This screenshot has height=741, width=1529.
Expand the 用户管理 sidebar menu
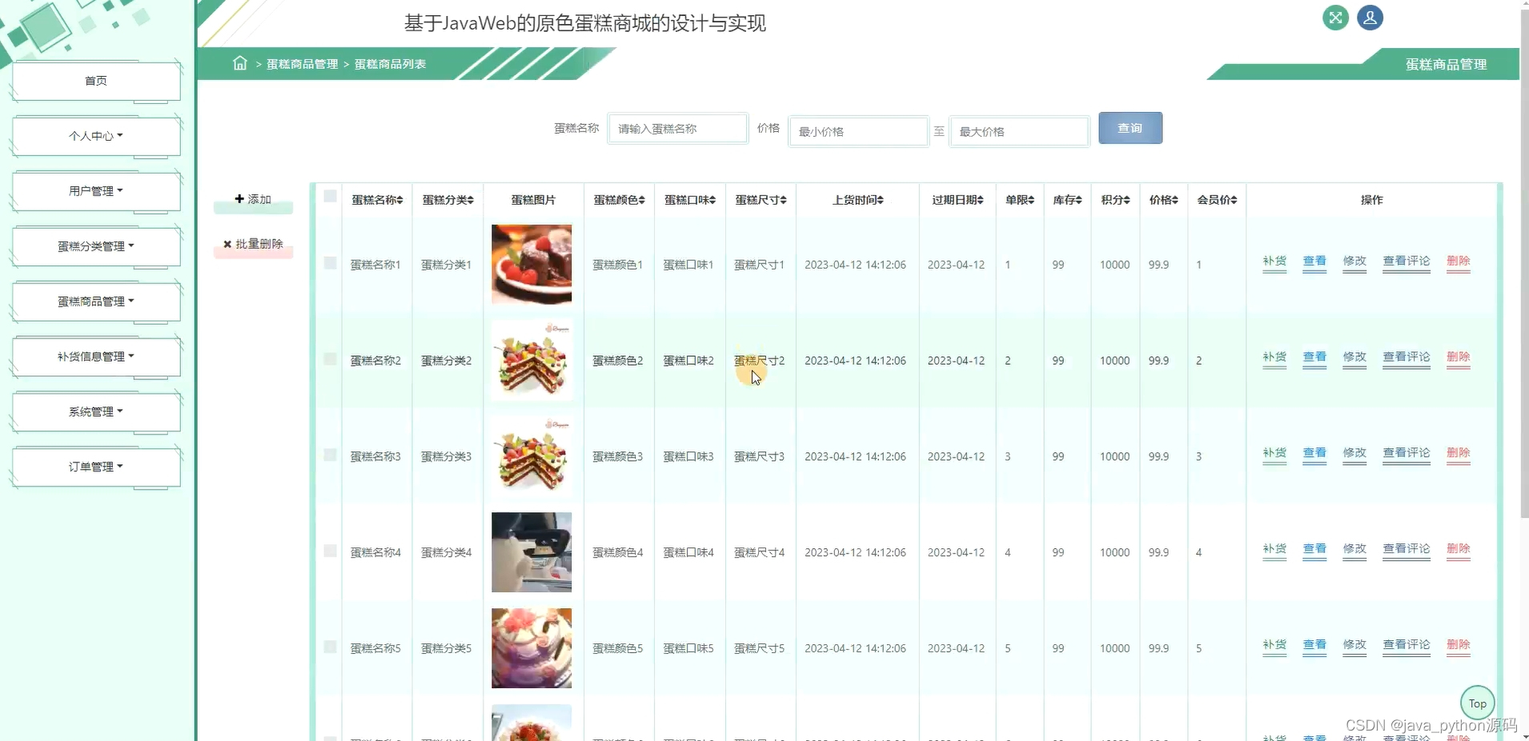click(96, 191)
